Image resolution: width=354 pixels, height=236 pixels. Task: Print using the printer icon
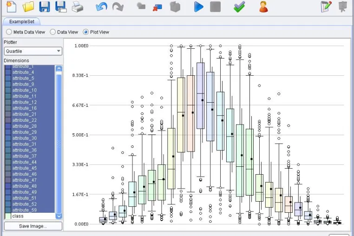tap(78, 7)
